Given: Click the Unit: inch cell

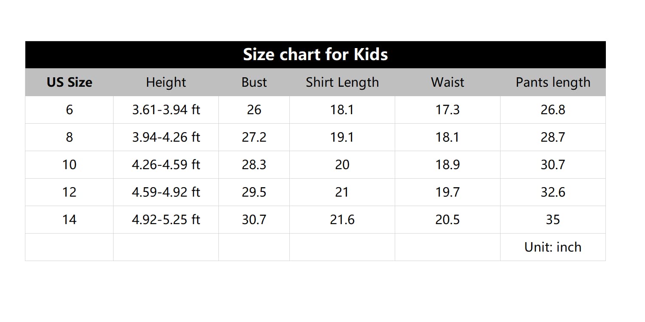Looking at the screenshot, I should click(553, 247).
